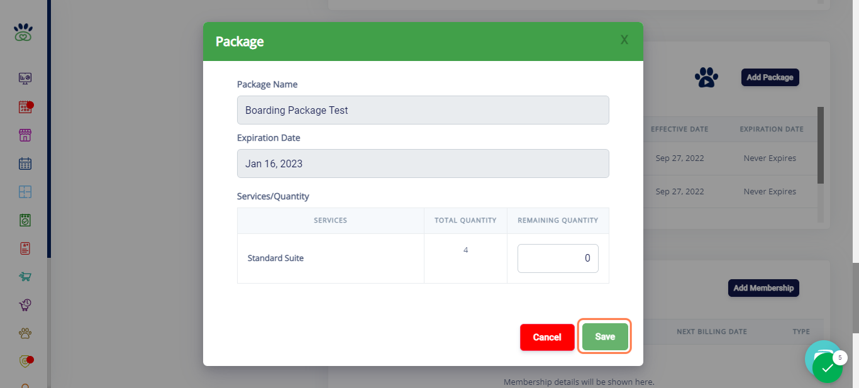The width and height of the screenshot is (859, 388).
Task: Save the package changes
Action: pos(605,337)
